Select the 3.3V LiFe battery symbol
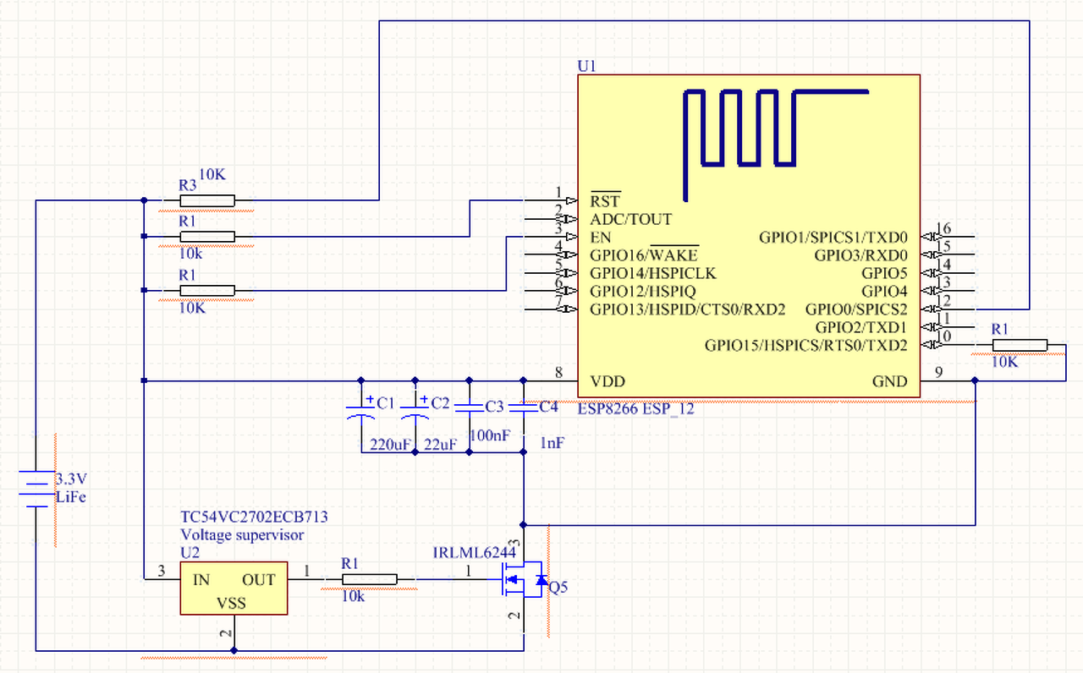Screen dimensions: 1083x673 (x=36, y=488)
